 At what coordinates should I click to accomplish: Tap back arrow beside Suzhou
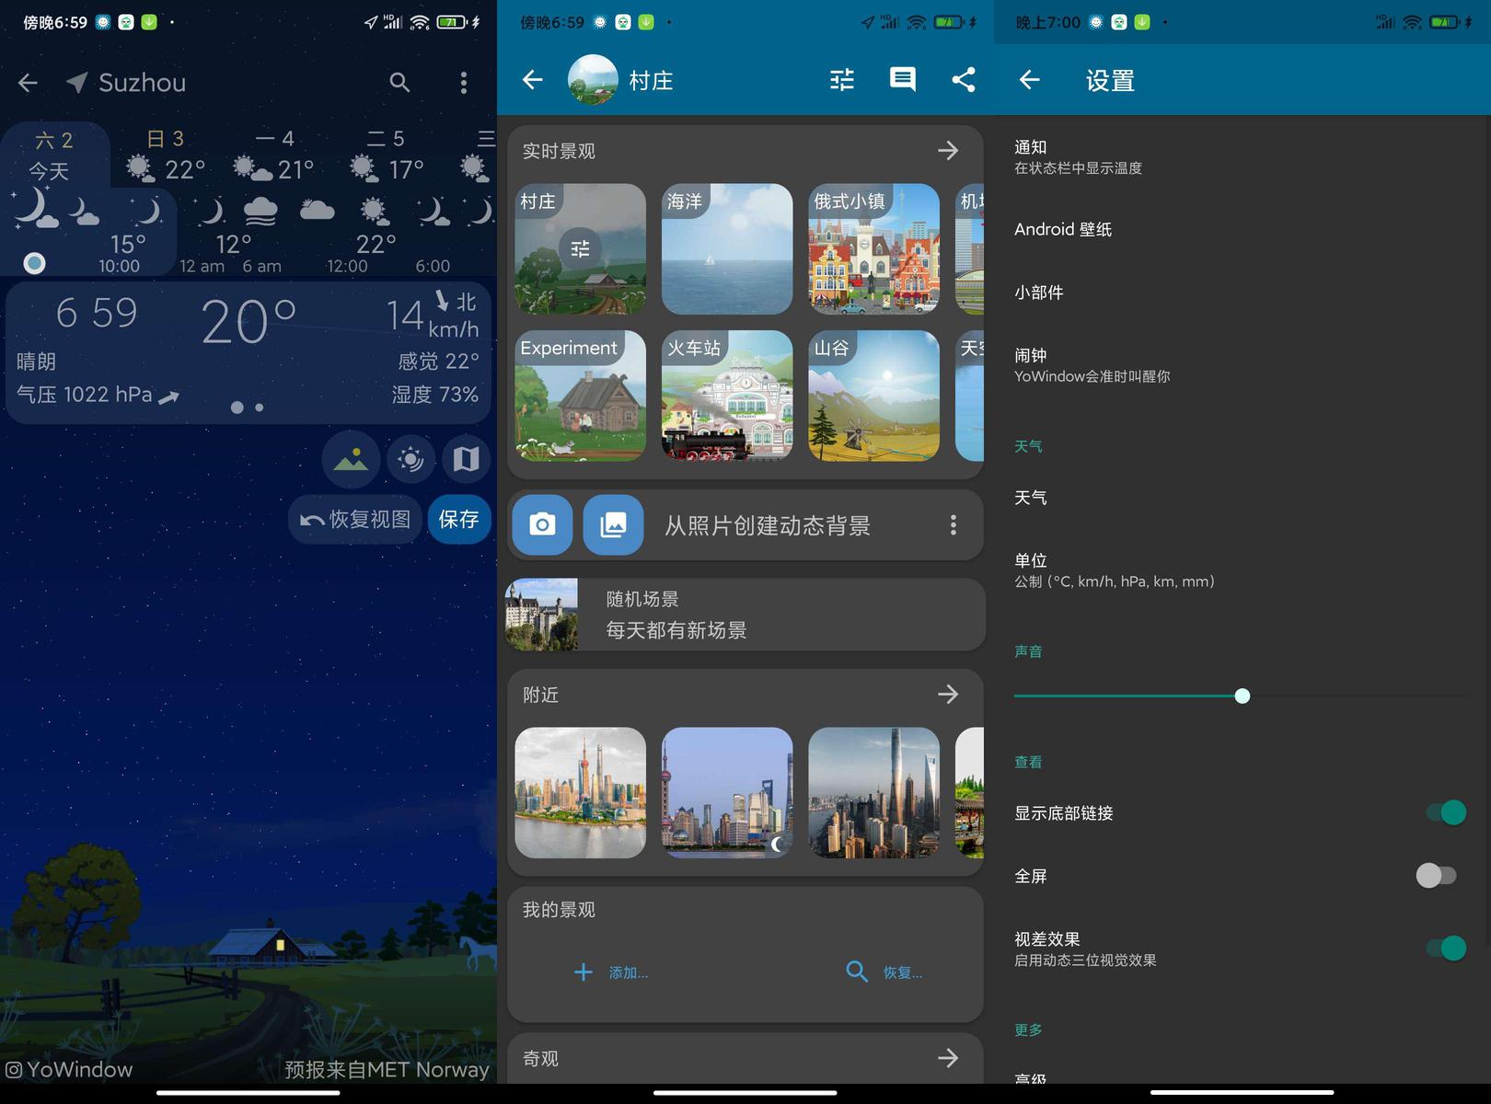pos(28,83)
